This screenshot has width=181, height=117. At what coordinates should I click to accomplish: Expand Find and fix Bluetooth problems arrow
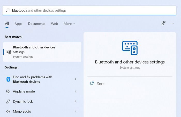[76, 79]
